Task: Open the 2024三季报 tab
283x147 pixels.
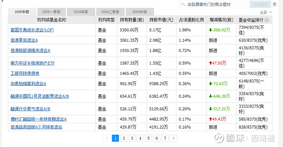Action: [x=110, y=12]
